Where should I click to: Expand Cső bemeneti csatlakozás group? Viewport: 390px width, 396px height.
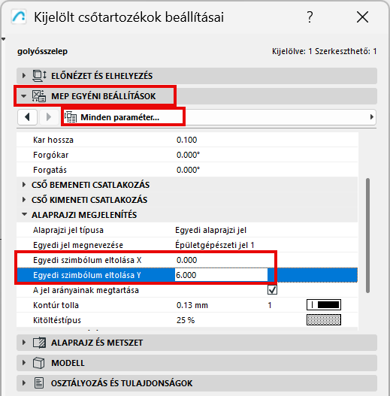coord(24,185)
